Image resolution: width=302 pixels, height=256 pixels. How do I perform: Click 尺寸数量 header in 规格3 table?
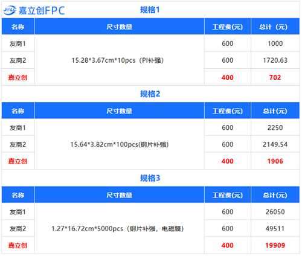(x=120, y=195)
